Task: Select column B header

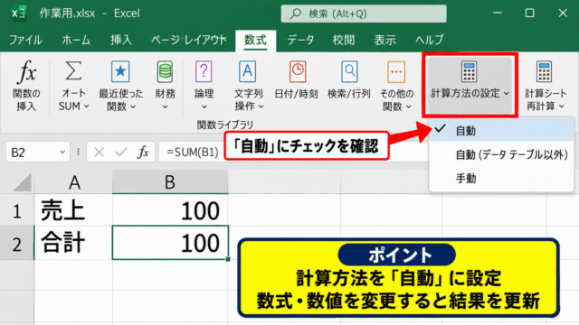Action: tap(170, 182)
